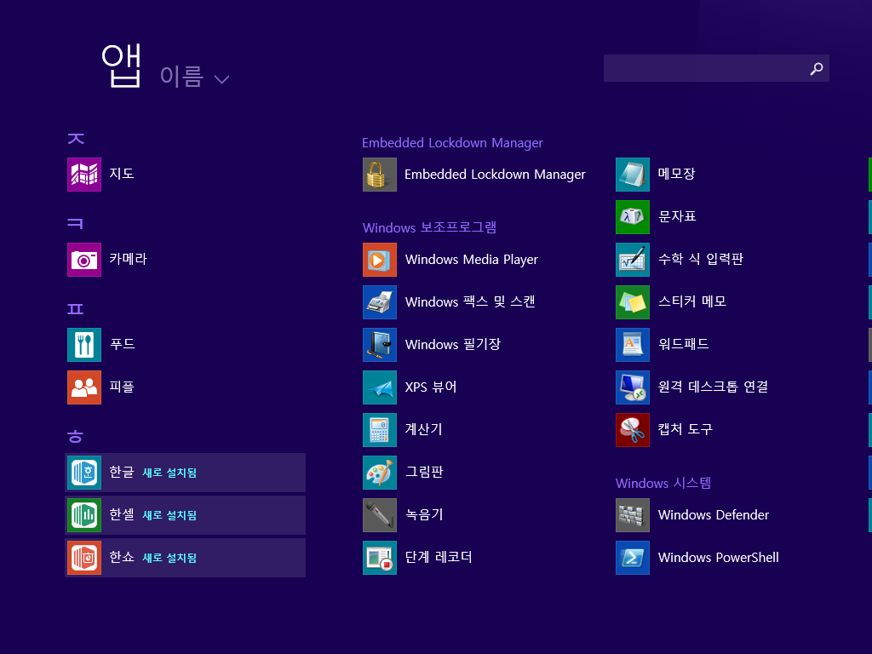Click the 앱 page title
The height and width of the screenshot is (654, 872).
121,66
